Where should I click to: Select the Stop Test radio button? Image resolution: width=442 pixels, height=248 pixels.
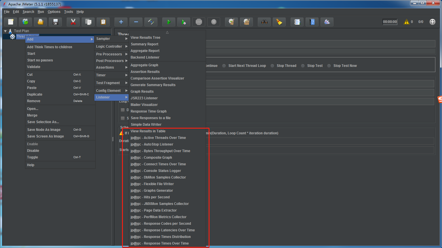click(x=303, y=66)
